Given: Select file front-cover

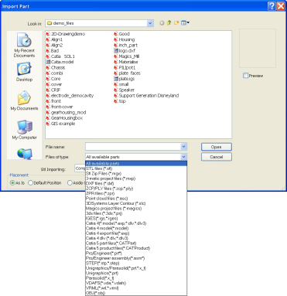Looking at the screenshot, I should 62,107.
